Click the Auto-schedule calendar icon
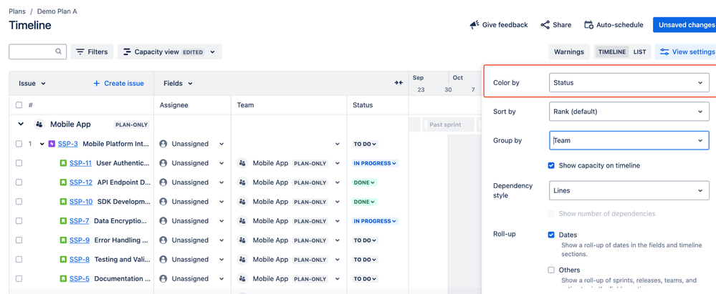 tap(588, 24)
